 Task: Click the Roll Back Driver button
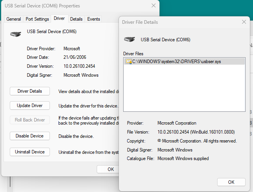pyautogui.click(x=30, y=120)
